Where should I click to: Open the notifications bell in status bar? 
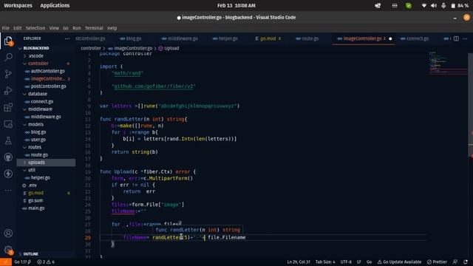(x=466, y=262)
